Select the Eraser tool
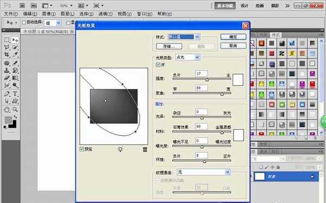326x203 pixels. click(7, 78)
